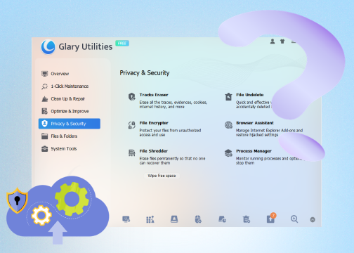Viewport: 354px width, 253px height.
Task: Open File Encrypter tool
Action: coord(154,123)
